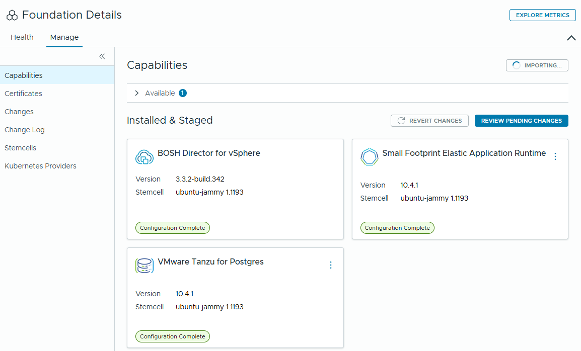Image resolution: width=581 pixels, height=351 pixels.
Task: Open Change Log in the sidebar
Action: point(57,130)
